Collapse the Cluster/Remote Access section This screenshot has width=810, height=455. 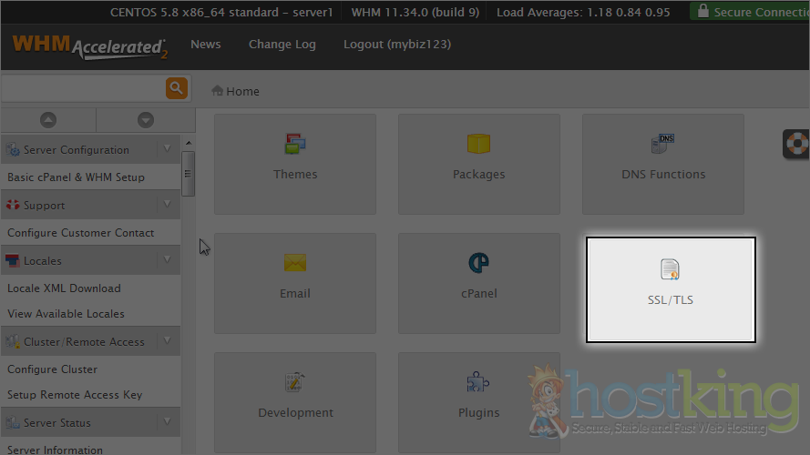coord(167,341)
